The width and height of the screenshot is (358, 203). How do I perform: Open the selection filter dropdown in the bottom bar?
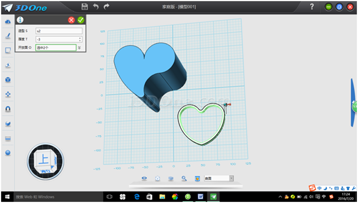coord(219,178)
